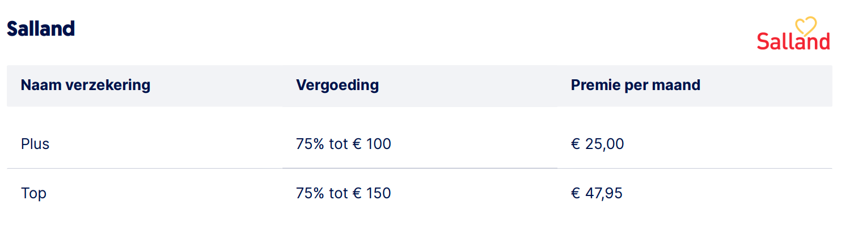Image resolution: width=854 pixels, height=230 pixels.
Task: Click the Plus insurance name
Action: [x=35, y=144]
